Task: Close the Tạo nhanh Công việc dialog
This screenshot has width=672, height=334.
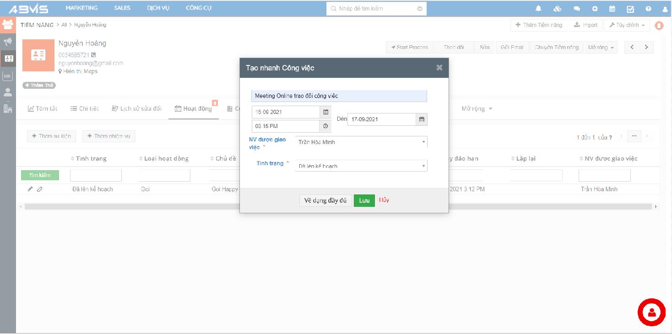Action: pyautogui.click(x=439, y=68)
